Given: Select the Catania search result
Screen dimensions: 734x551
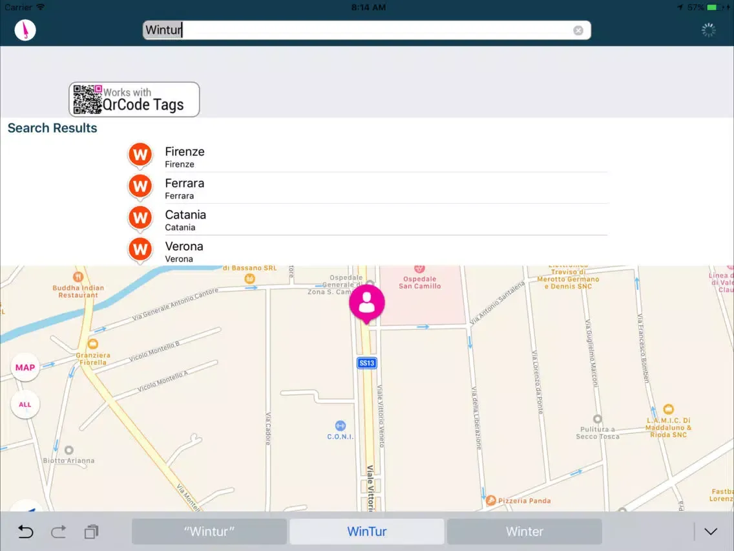Looking at the screenshot, I should (x=368, y=220).
